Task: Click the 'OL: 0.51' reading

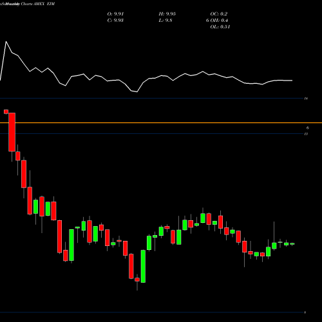Action: pyautogui.click(x=220, y=27)
